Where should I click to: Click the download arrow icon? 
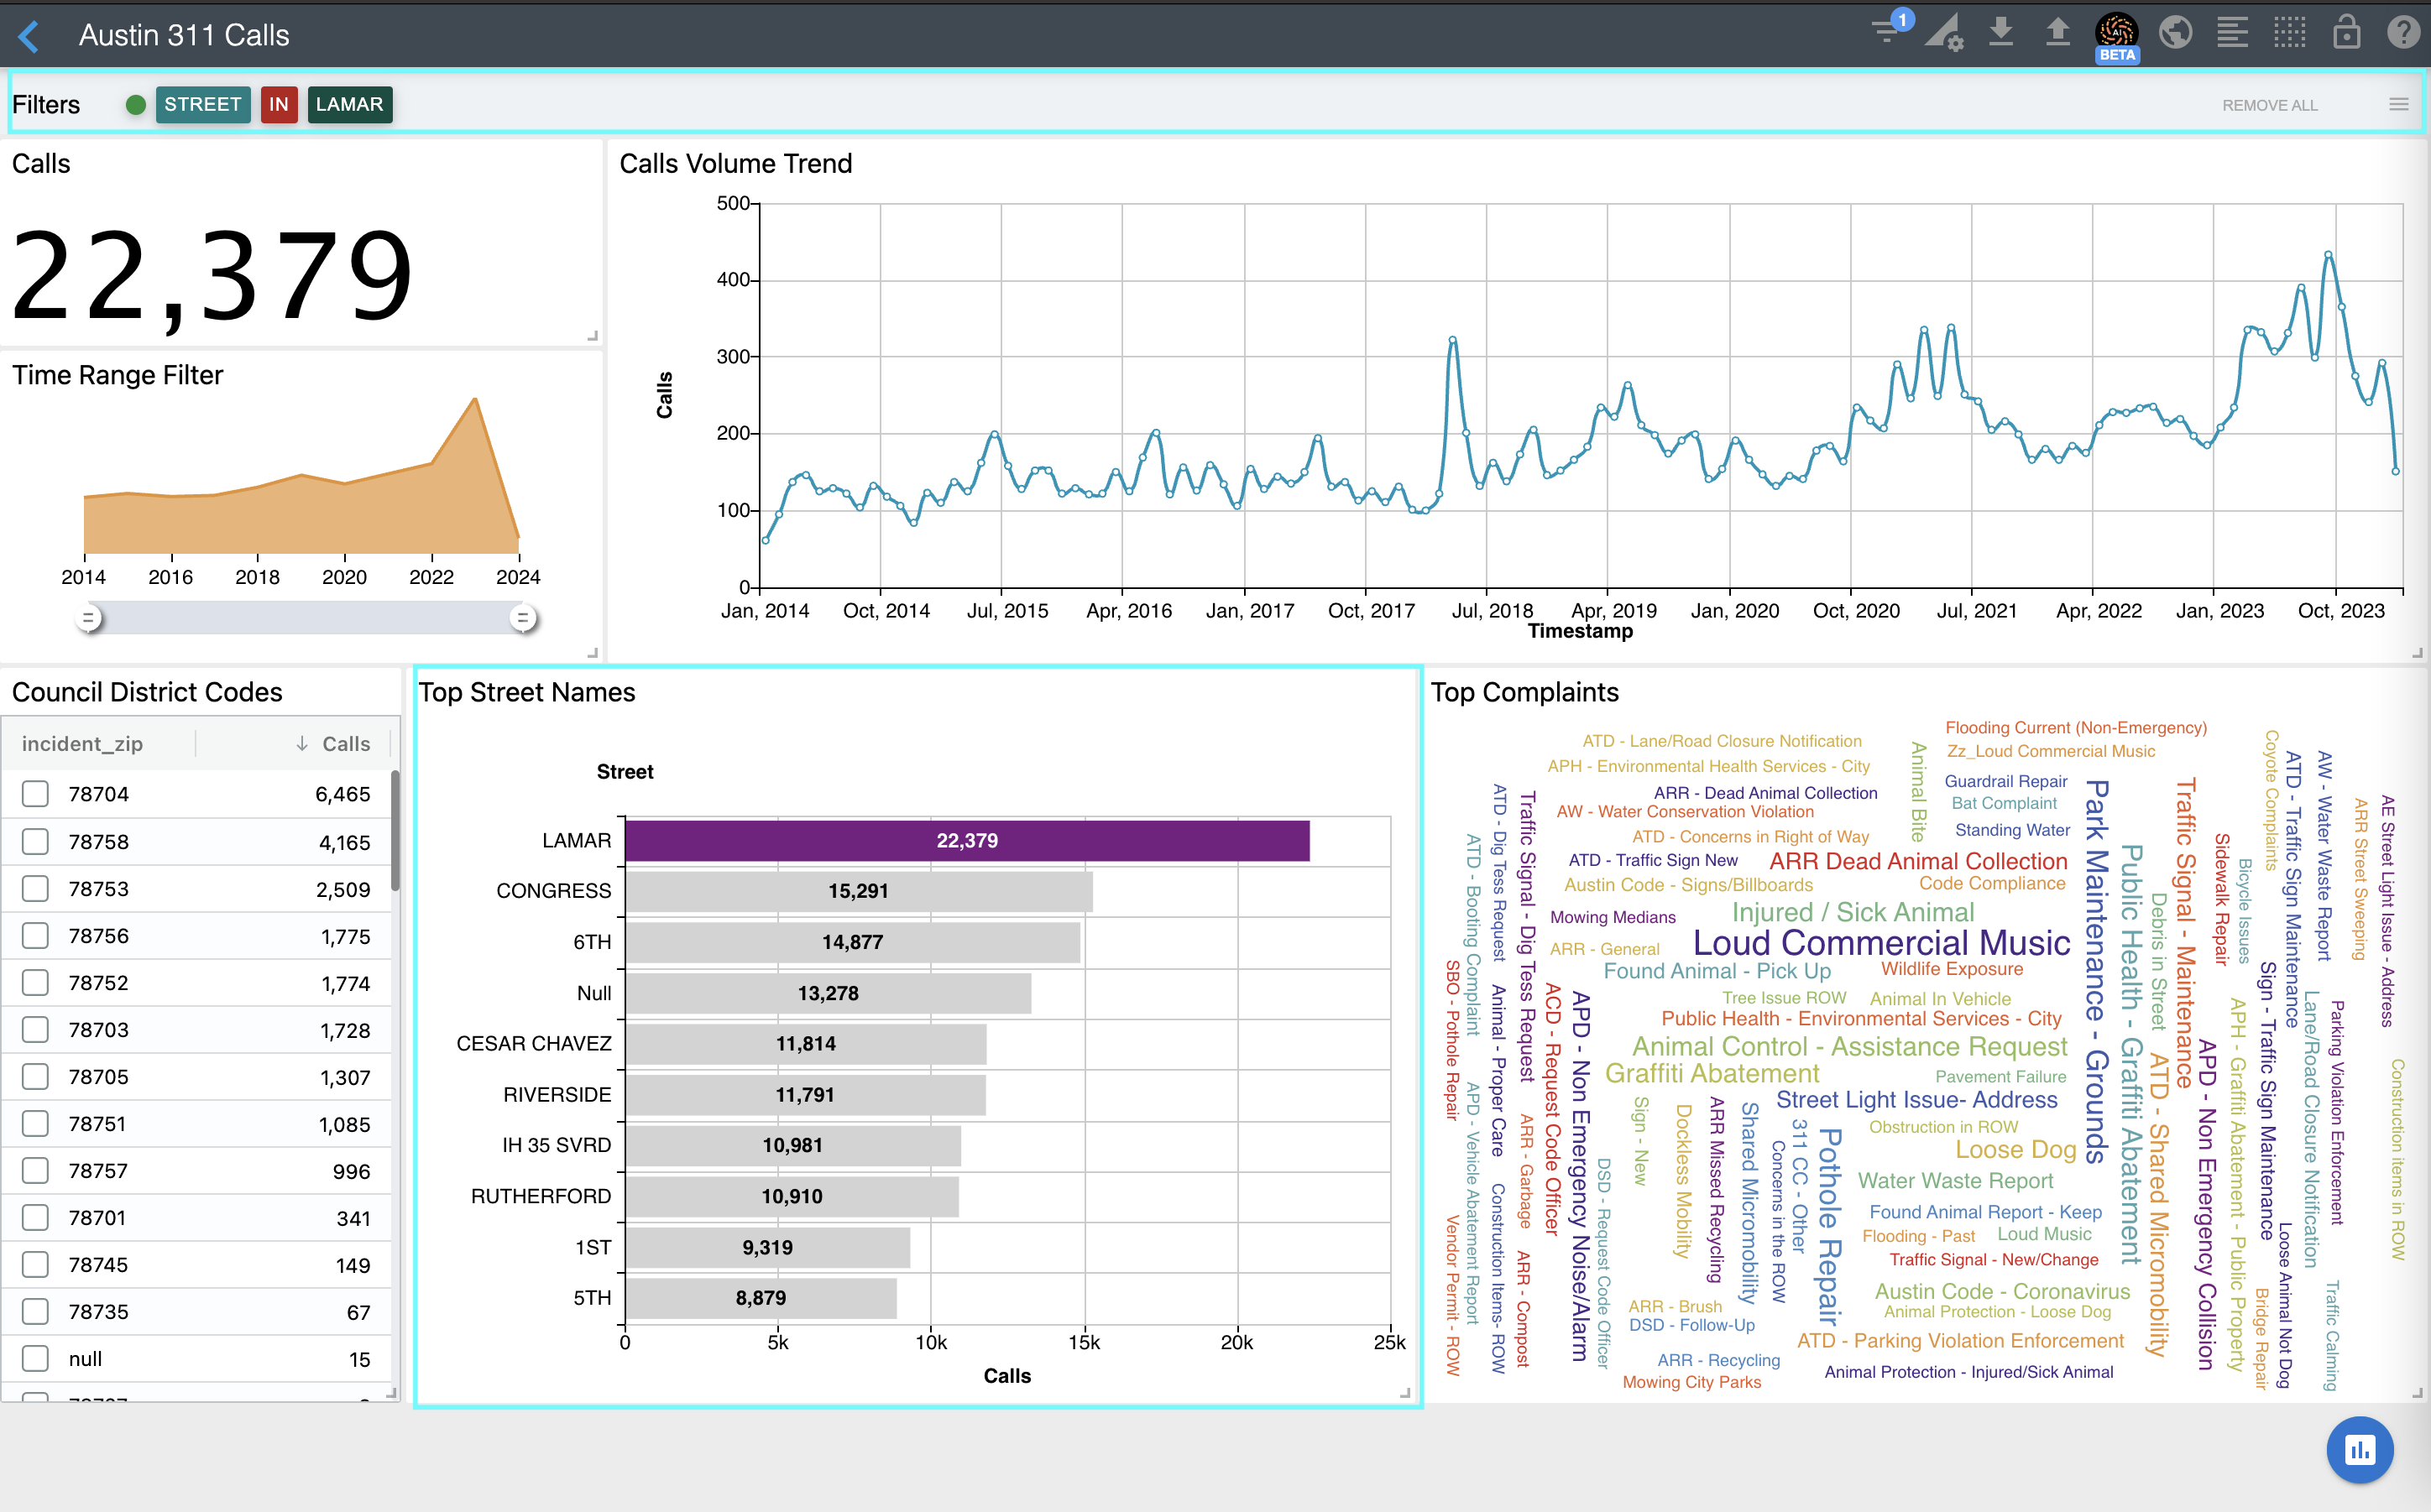2000,32
